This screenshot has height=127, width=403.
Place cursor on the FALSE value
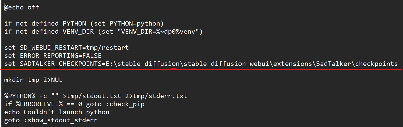94,56
